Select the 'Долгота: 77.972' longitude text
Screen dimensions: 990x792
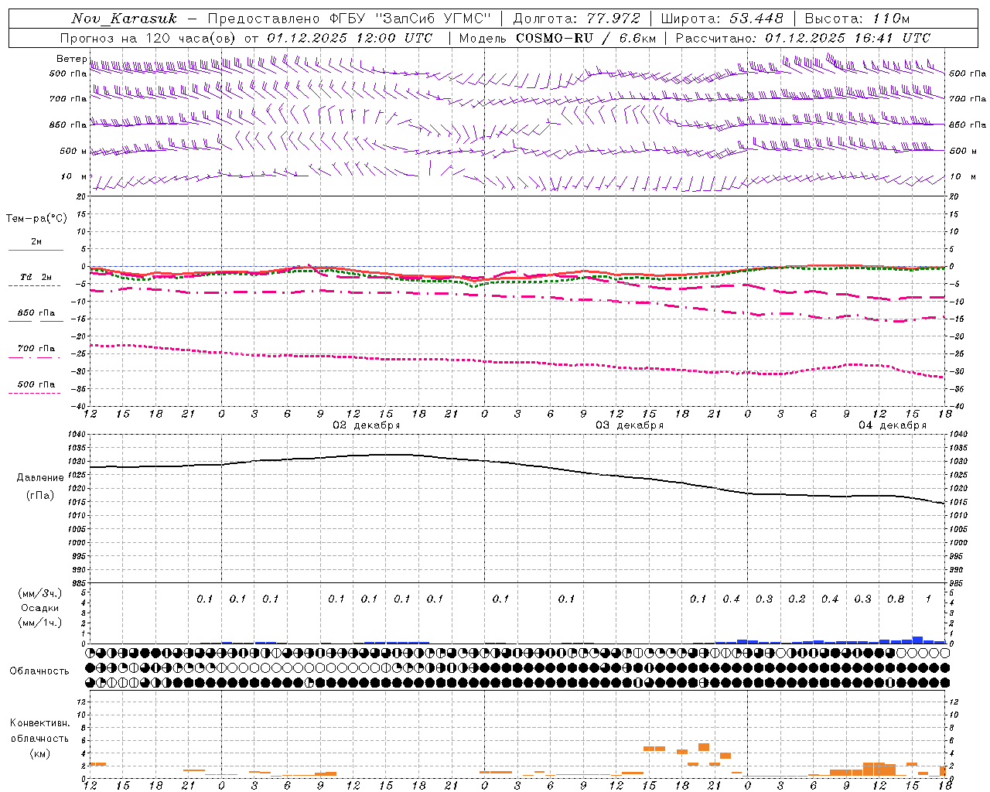pyautogui.click(x=577, y=19)
